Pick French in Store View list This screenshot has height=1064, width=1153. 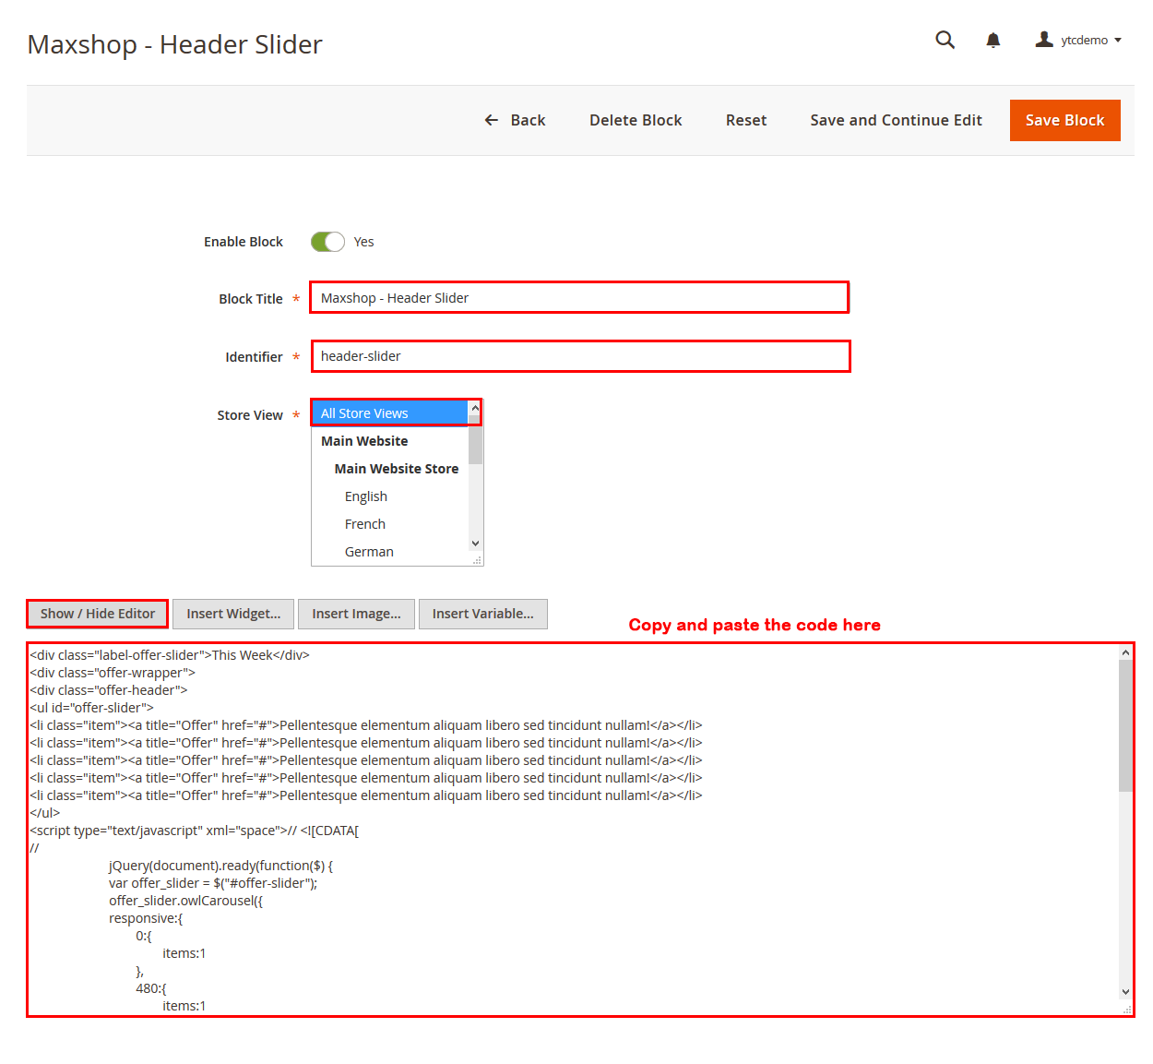point(365,524)
